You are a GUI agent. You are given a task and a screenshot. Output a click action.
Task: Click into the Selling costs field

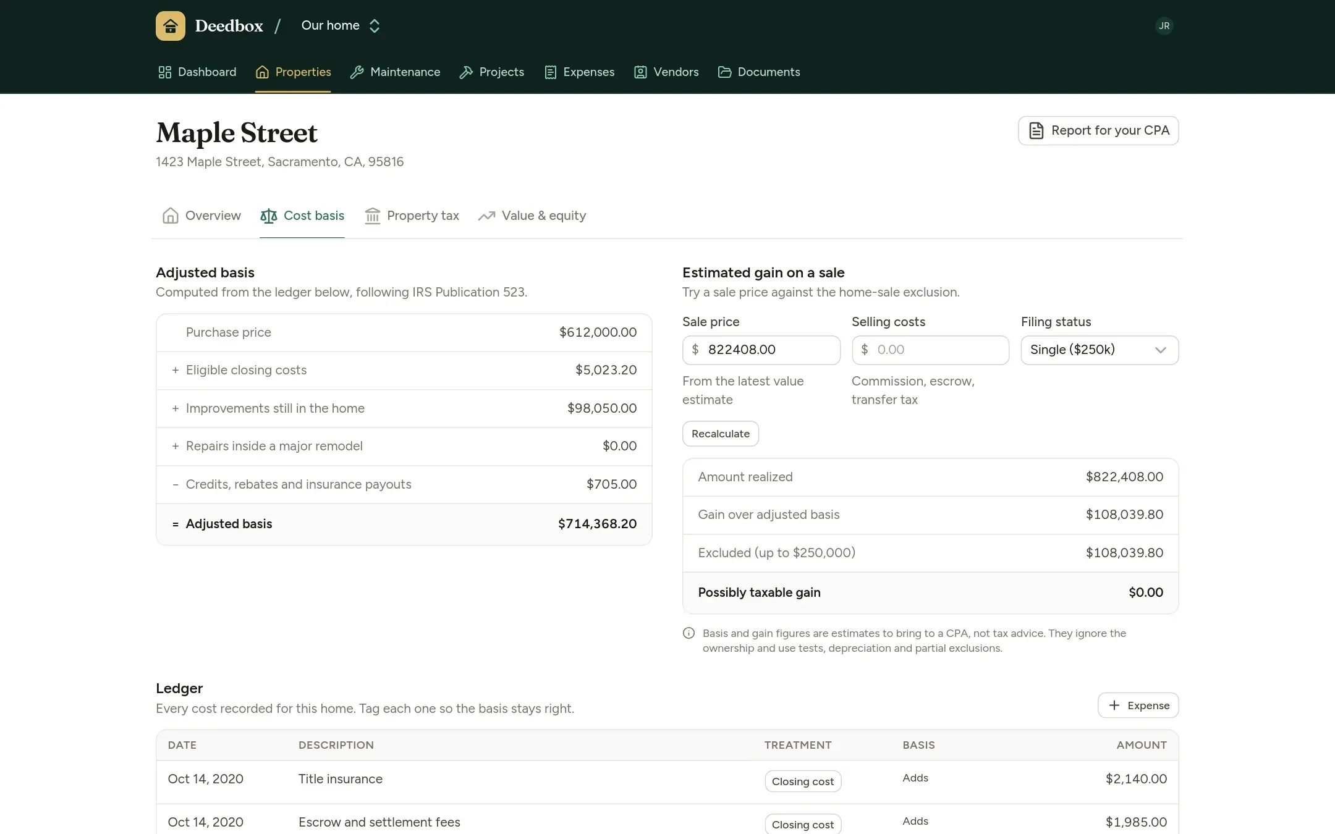coord(930,350)
